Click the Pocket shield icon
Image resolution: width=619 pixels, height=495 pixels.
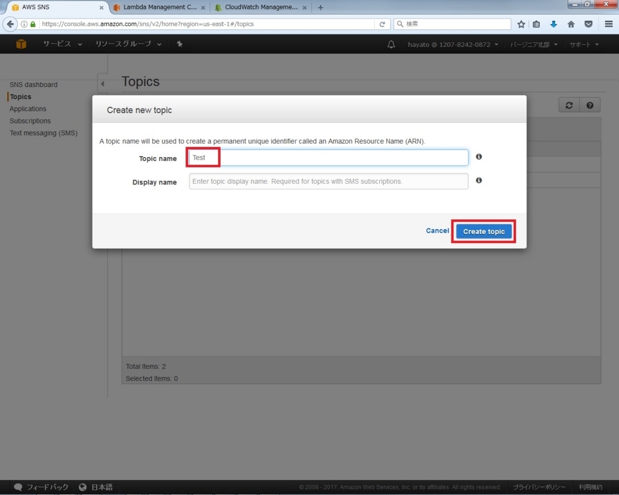coord(588,24)
